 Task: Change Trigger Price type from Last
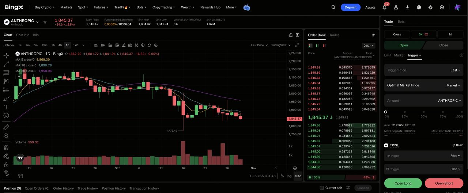point(455,70)
